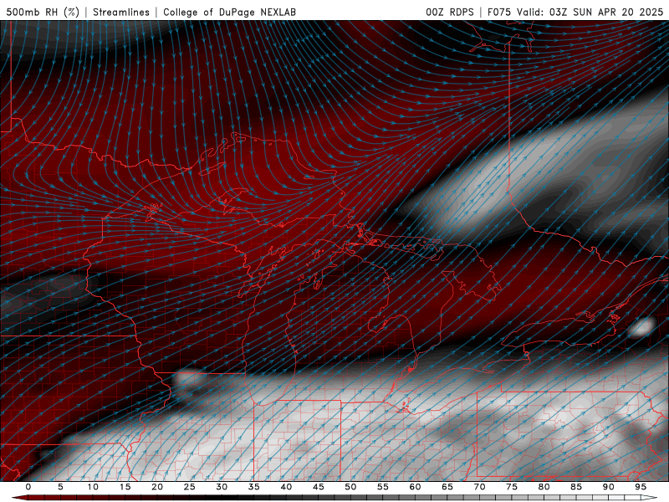Click the dark red arrow tip of the color bar

click(x=19, y=498)
